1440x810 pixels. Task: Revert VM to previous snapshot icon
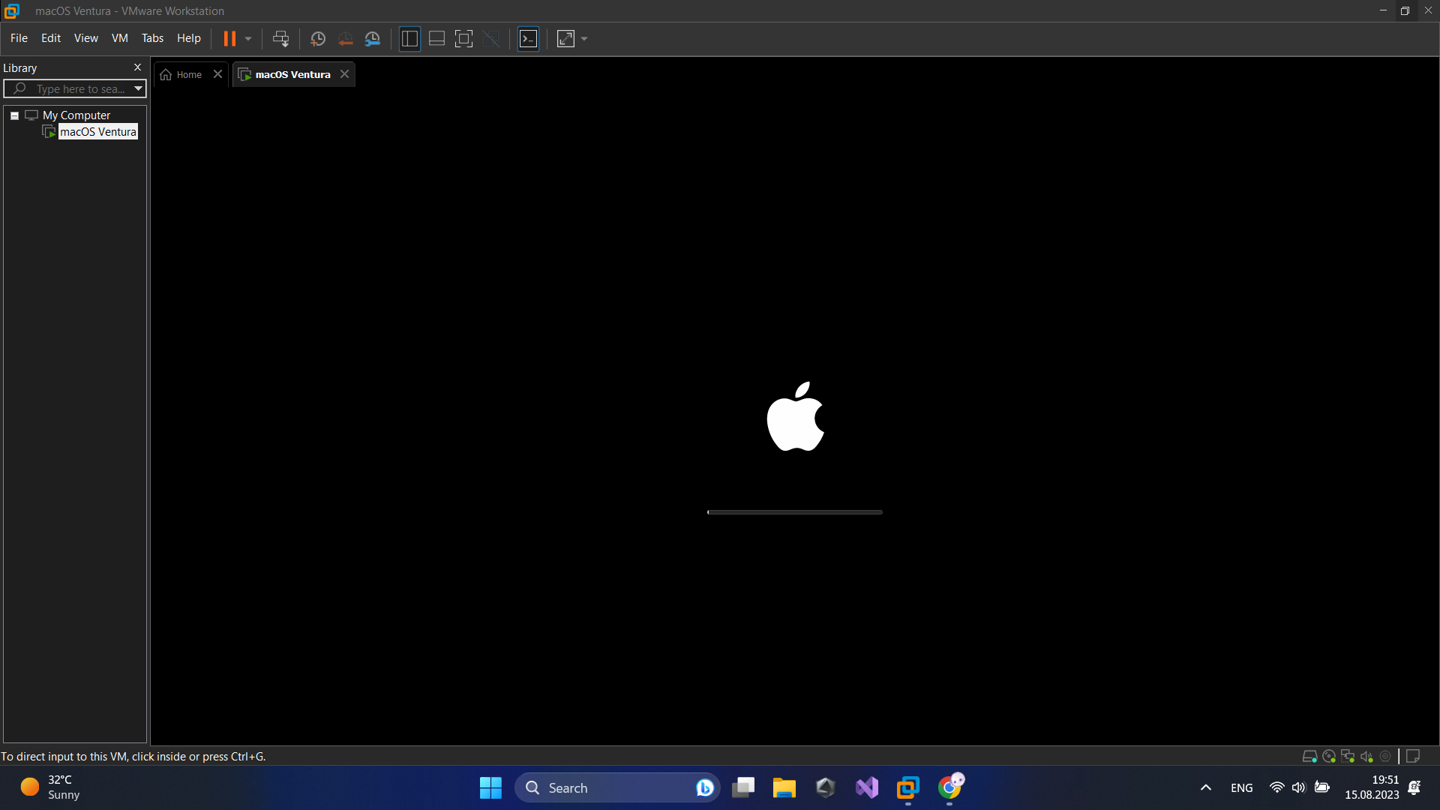click(345, 39)
